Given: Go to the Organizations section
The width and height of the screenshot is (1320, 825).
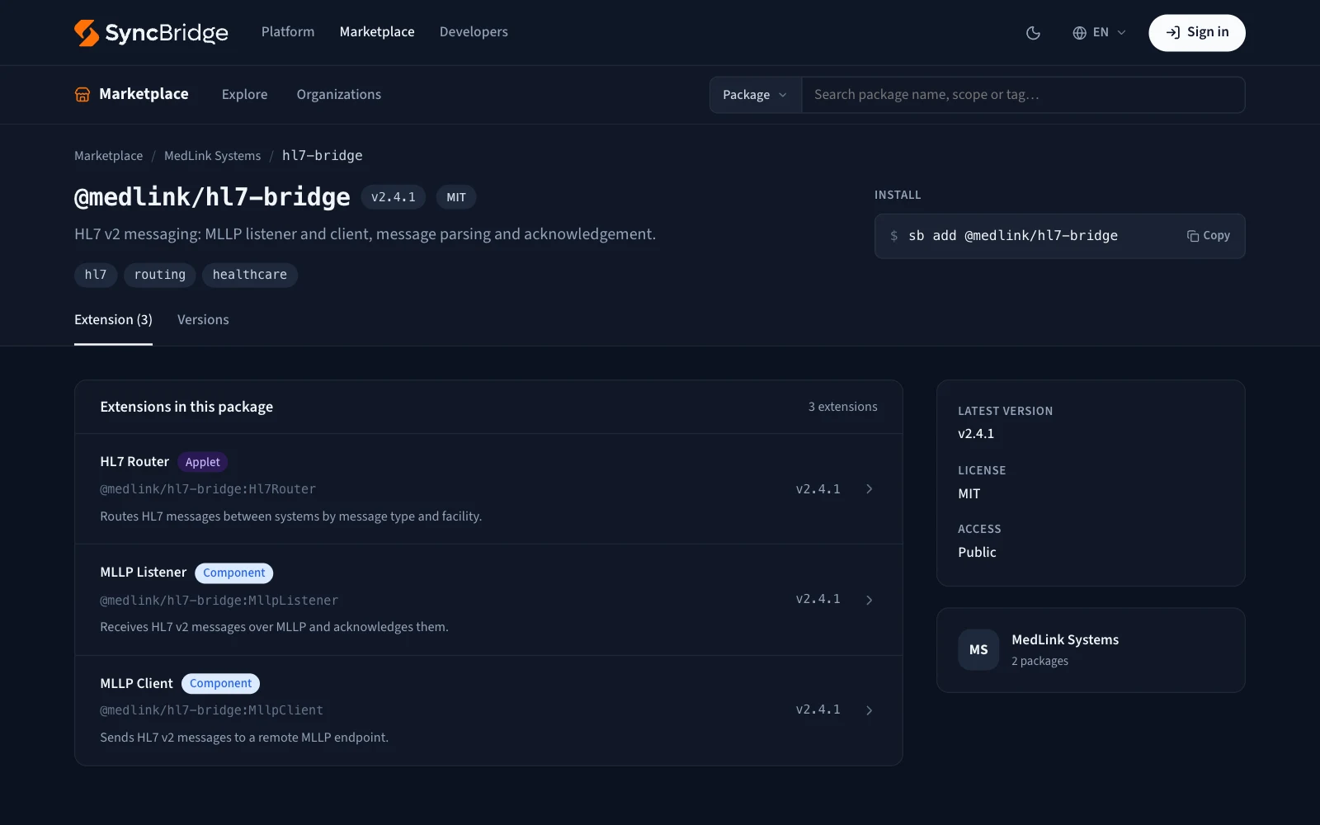Looking at the screenshot, I should coord(339,94).
